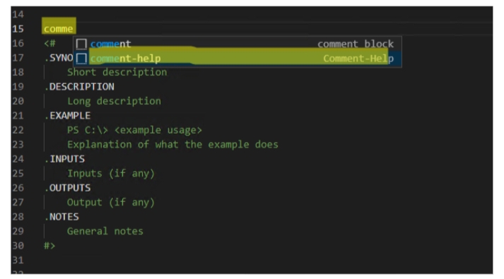Screen dimensions: 504x279
Task: Click the .DESCRIPTION keyword line
Action: [x=79, y=87]
